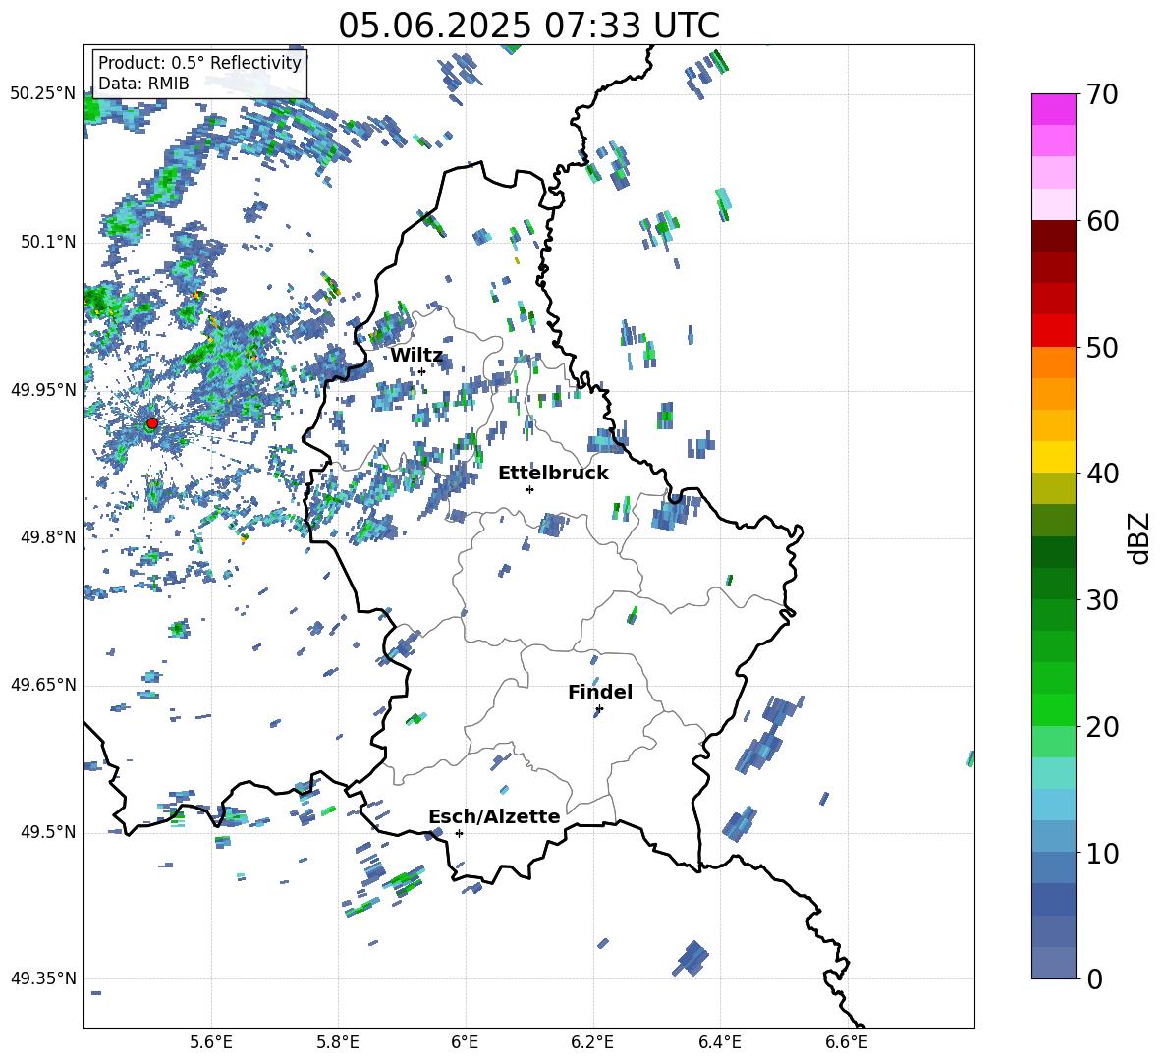
Task: Click the bright red colorbar segment near 50
Action: tap(1053, 331)
